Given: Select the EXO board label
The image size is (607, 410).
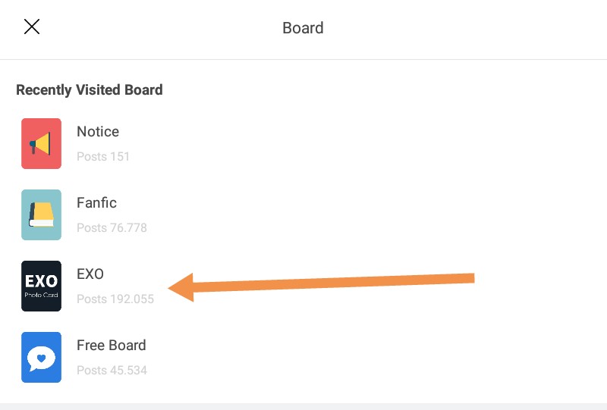Looking at the screenshot, I should click(x=90, y=274).
